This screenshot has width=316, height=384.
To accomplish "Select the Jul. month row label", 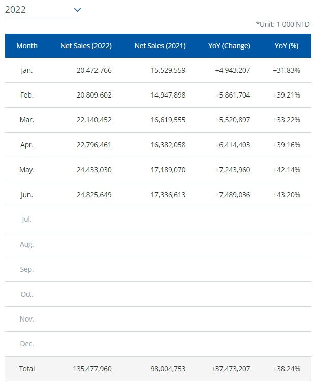I will 27,219.
